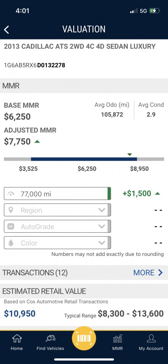Image resolution: width=168 pixels, height=364 pixels.
Task: Tap the back arrow in Valuation header
Action: click(6, 30)
